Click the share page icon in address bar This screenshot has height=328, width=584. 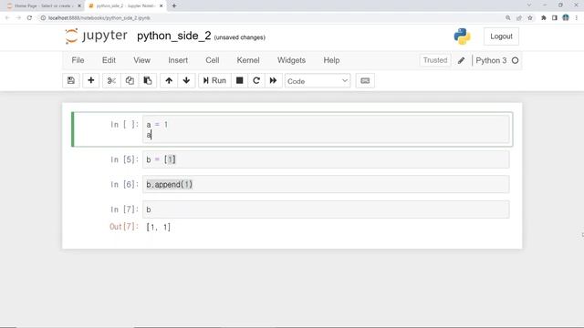[519, 18]
